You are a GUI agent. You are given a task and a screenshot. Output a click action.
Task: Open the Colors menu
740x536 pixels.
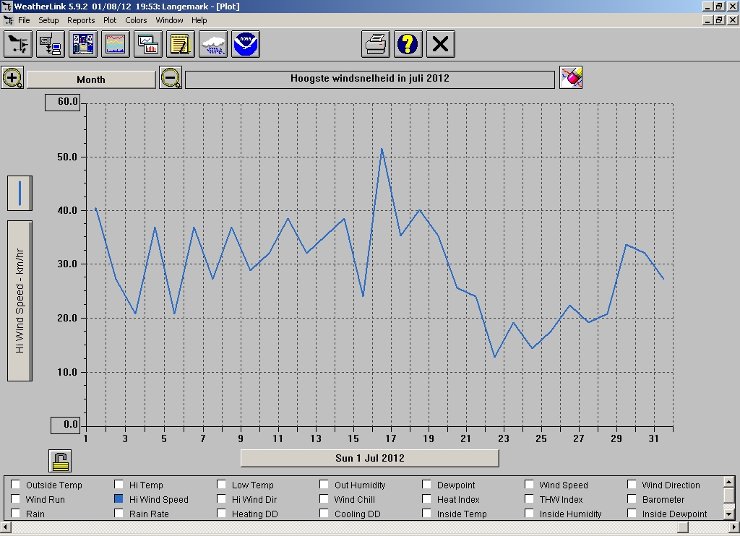tap(136, 20)
